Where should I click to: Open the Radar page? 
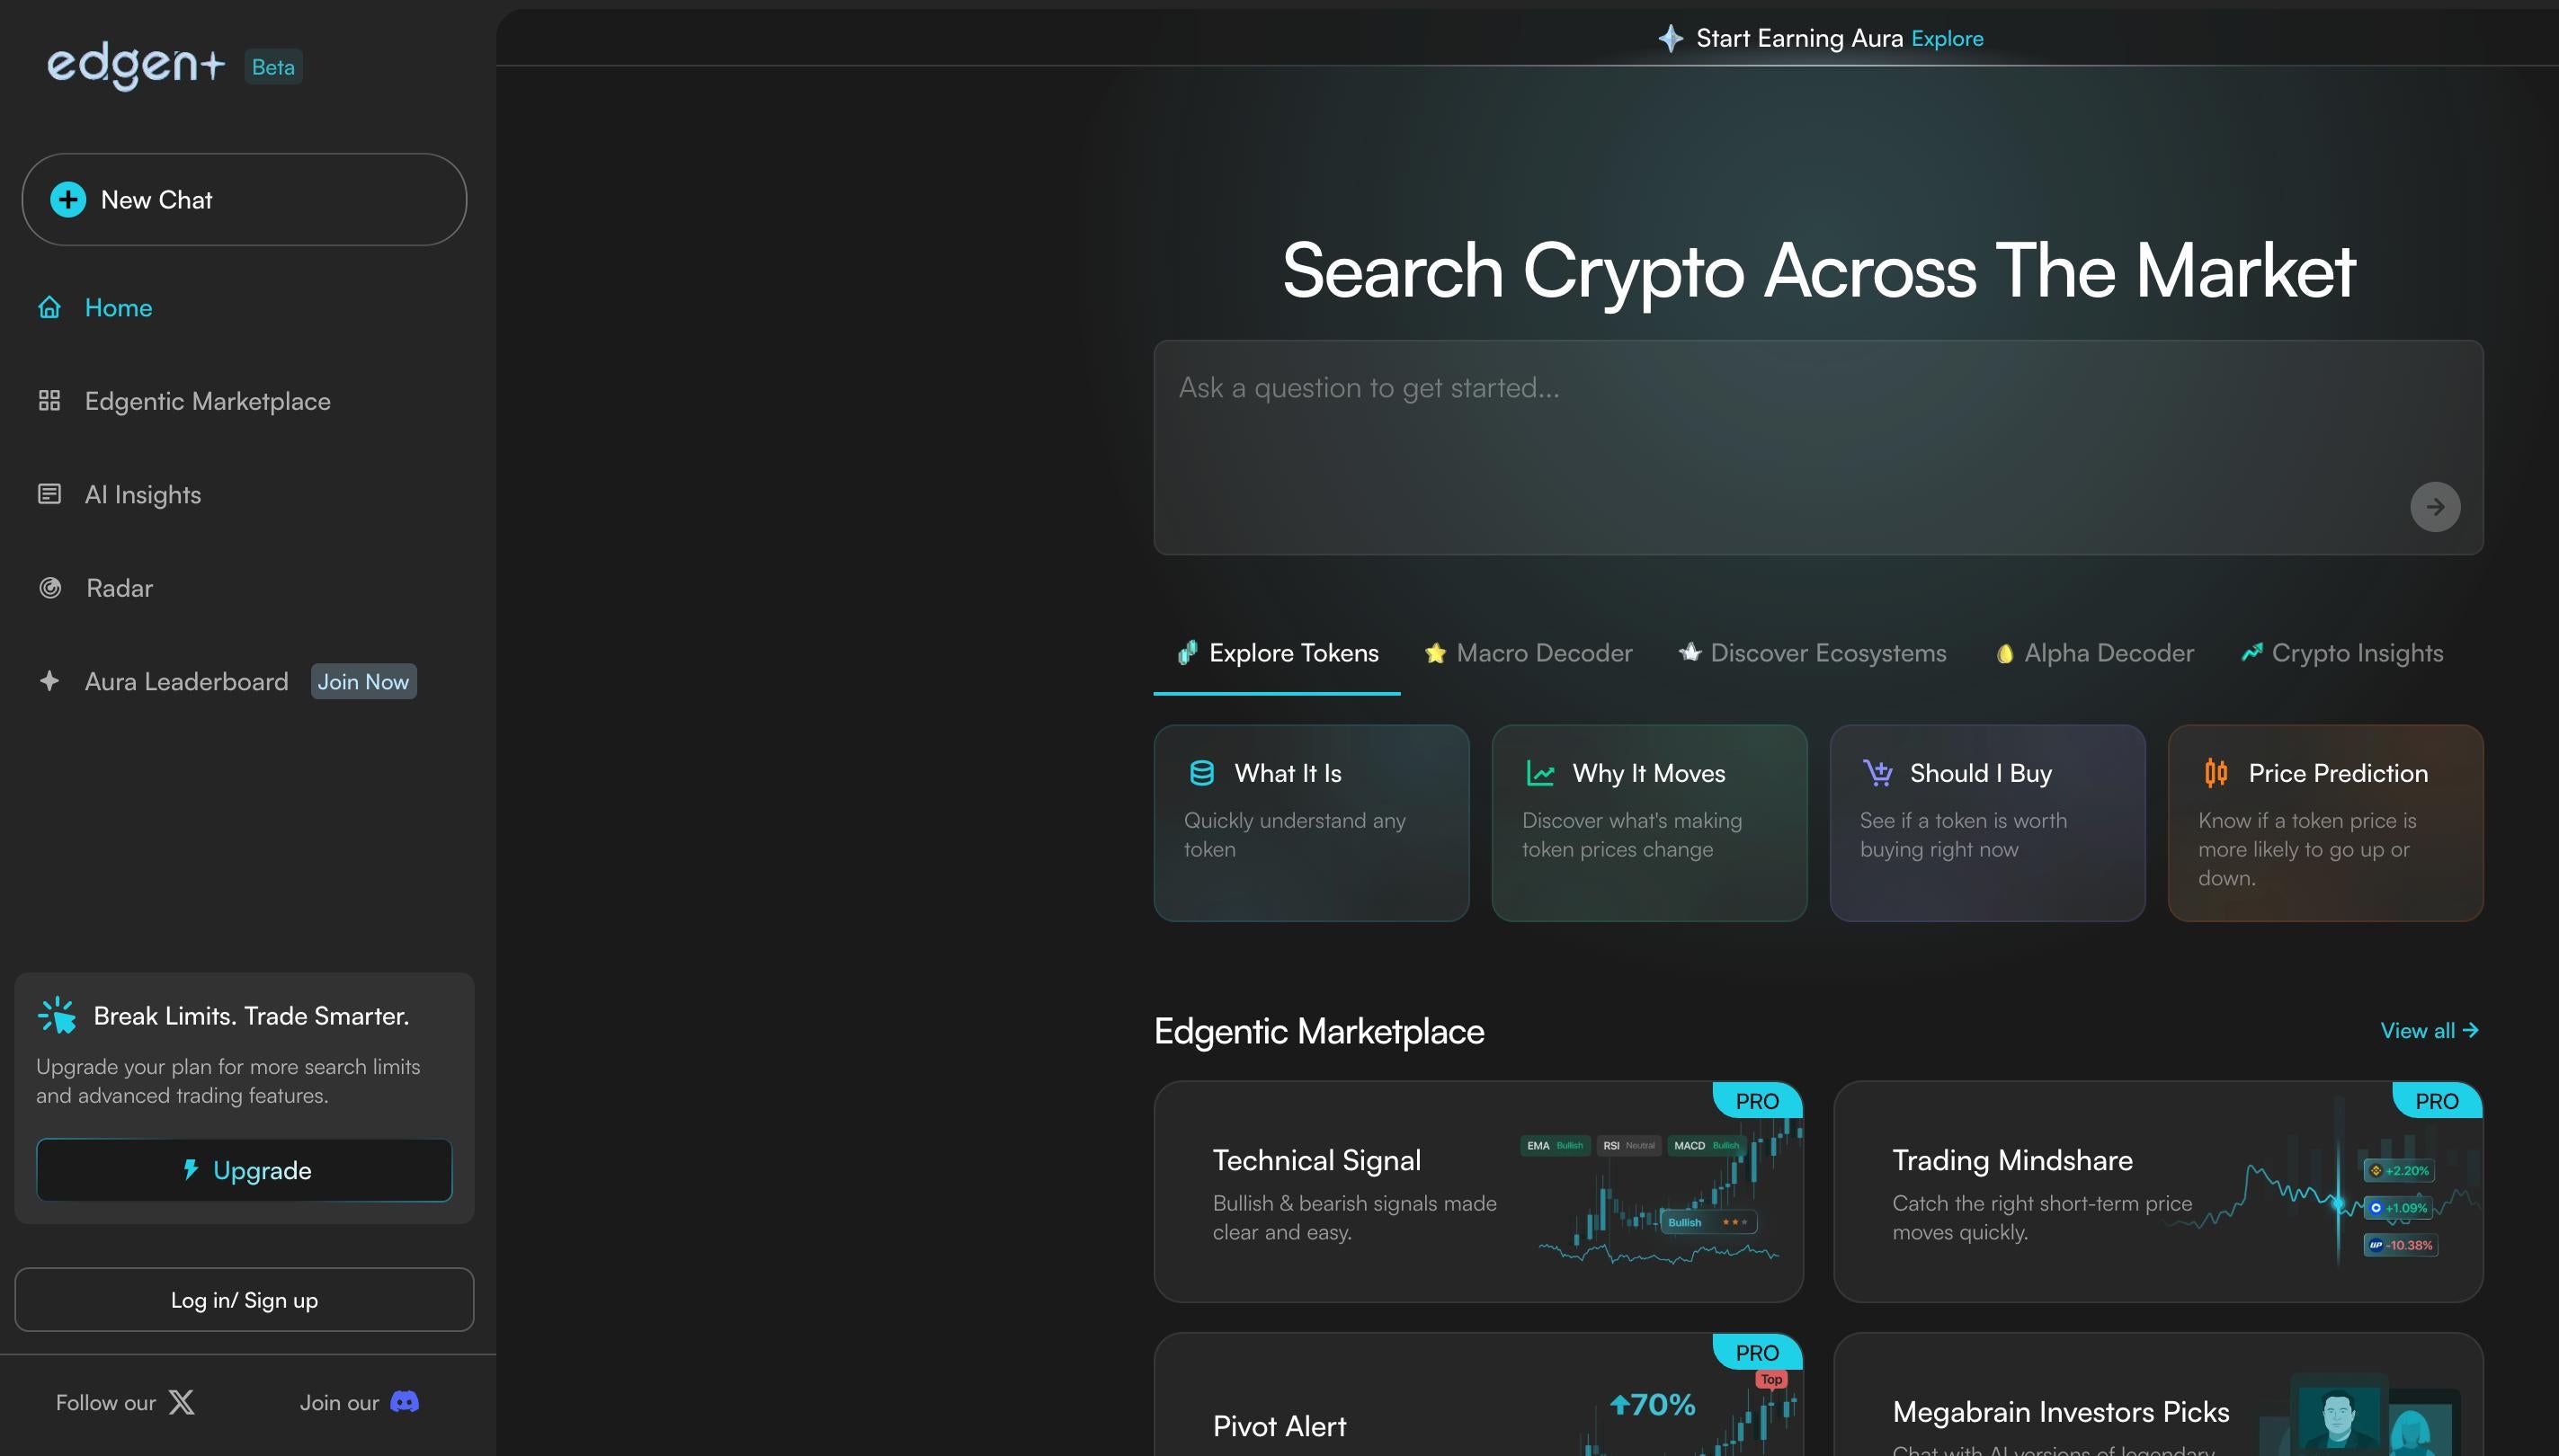119,588
